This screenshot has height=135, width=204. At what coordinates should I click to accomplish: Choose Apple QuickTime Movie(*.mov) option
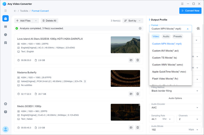pyautogui.click(x=169, y=72)
